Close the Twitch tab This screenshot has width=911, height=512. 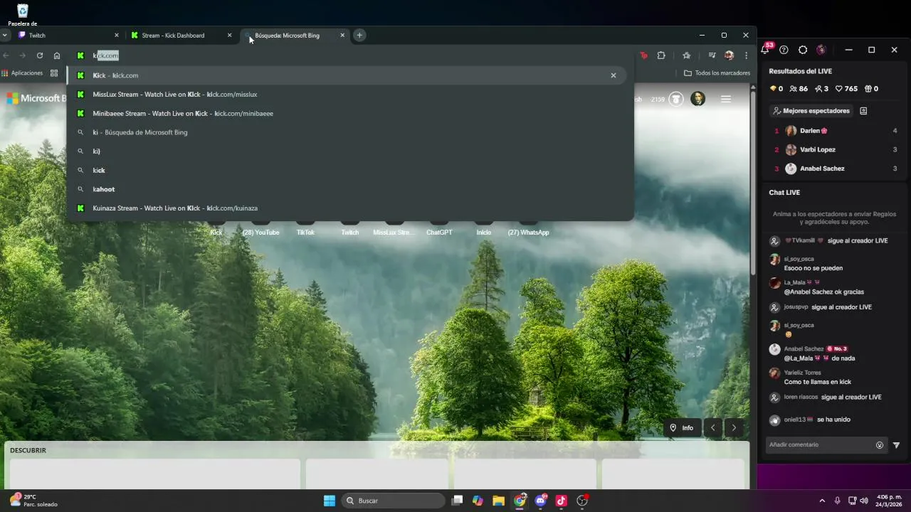[117, 35]
